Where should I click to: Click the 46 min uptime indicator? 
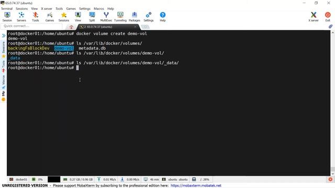[151, 180]
